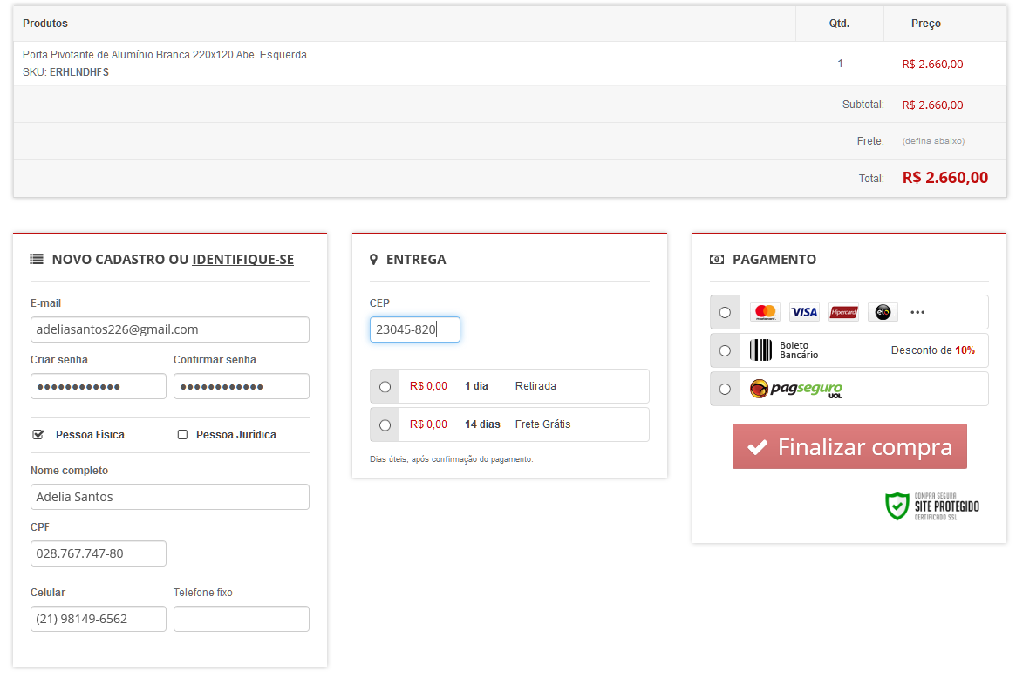1016x679 pixels.
Task: Choose PagSeguro payment radio button
Action: [x=725, y=389]
